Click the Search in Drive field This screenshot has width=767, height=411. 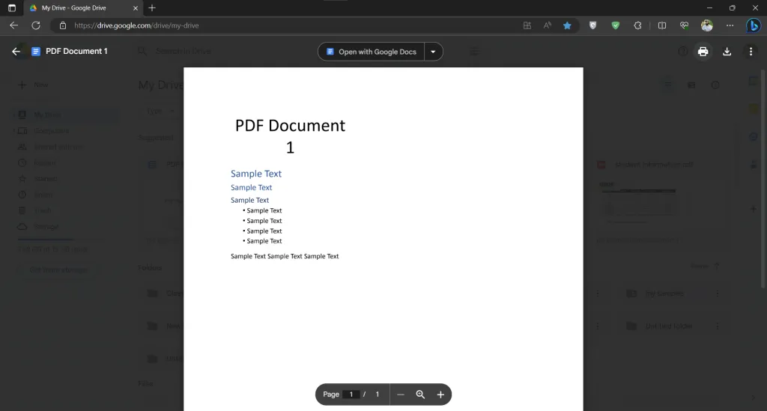(183, 52)
